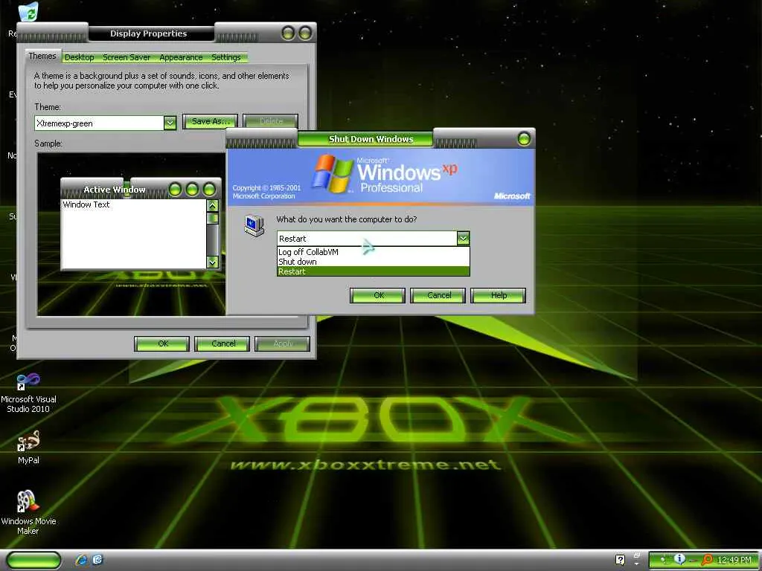Click the blue info tray icon
This screenshot has width=762, height=571.
pos(679,559)
